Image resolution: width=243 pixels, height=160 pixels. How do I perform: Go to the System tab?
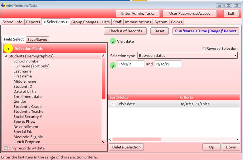161,22
